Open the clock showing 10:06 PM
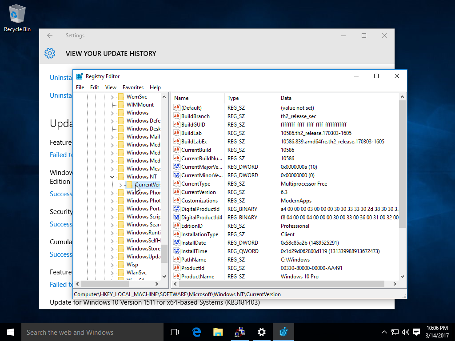 (437, 332)
